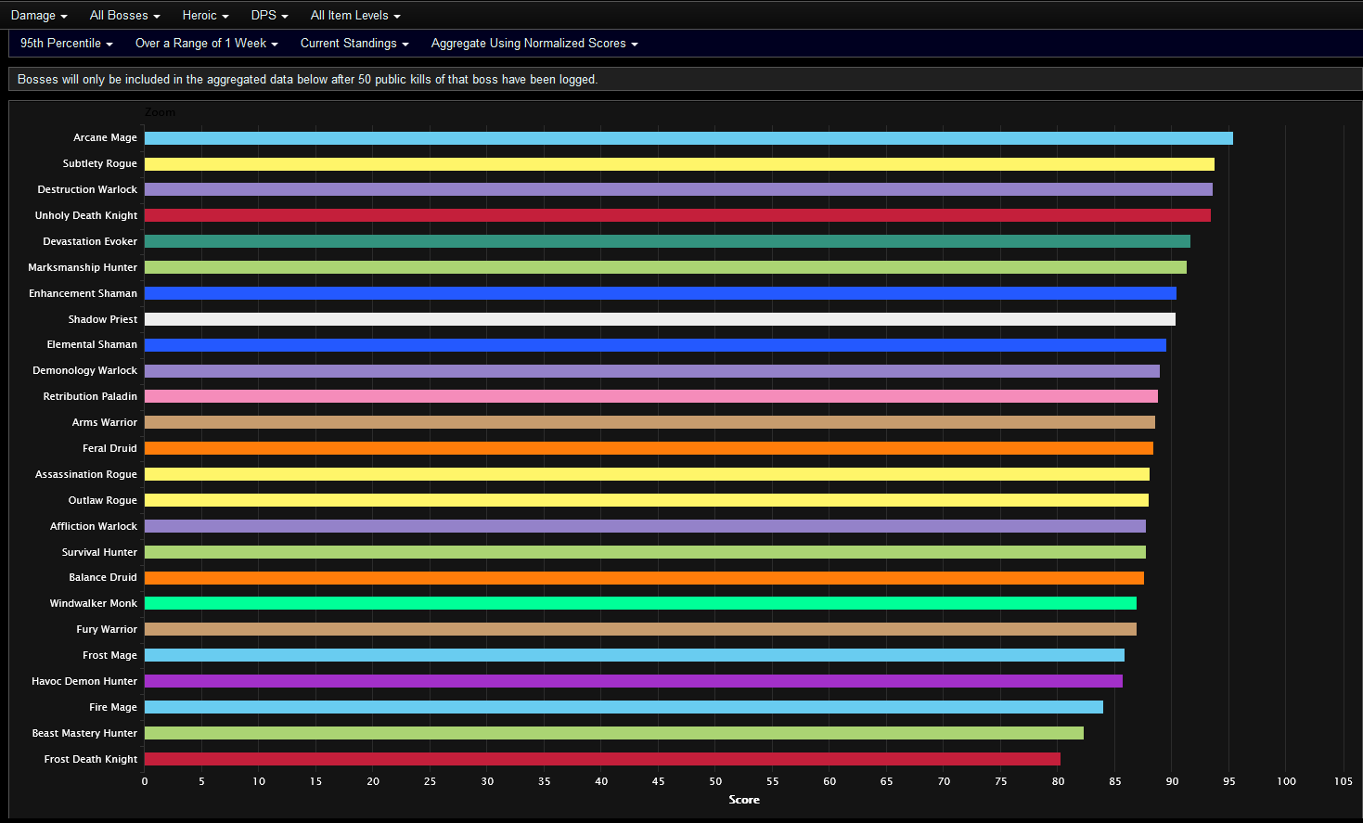
Task: Expand Over a Range of 1 Week
Action: [206, 44]
